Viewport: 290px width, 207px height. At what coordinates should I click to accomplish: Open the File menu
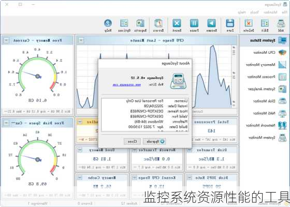(284, 12)
